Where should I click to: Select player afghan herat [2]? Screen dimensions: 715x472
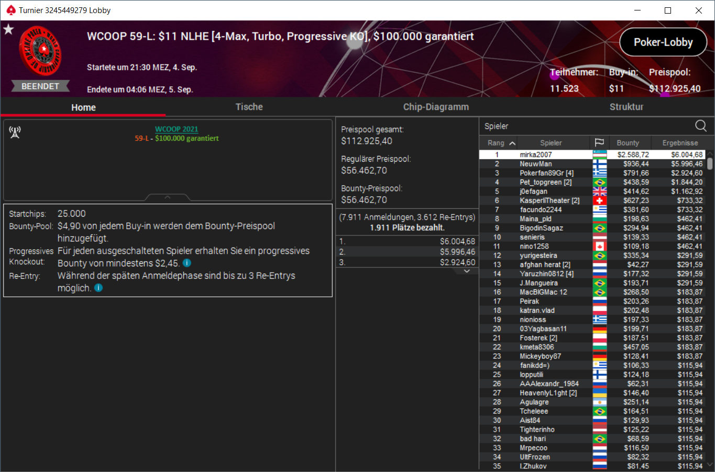[x=592, y=265]
